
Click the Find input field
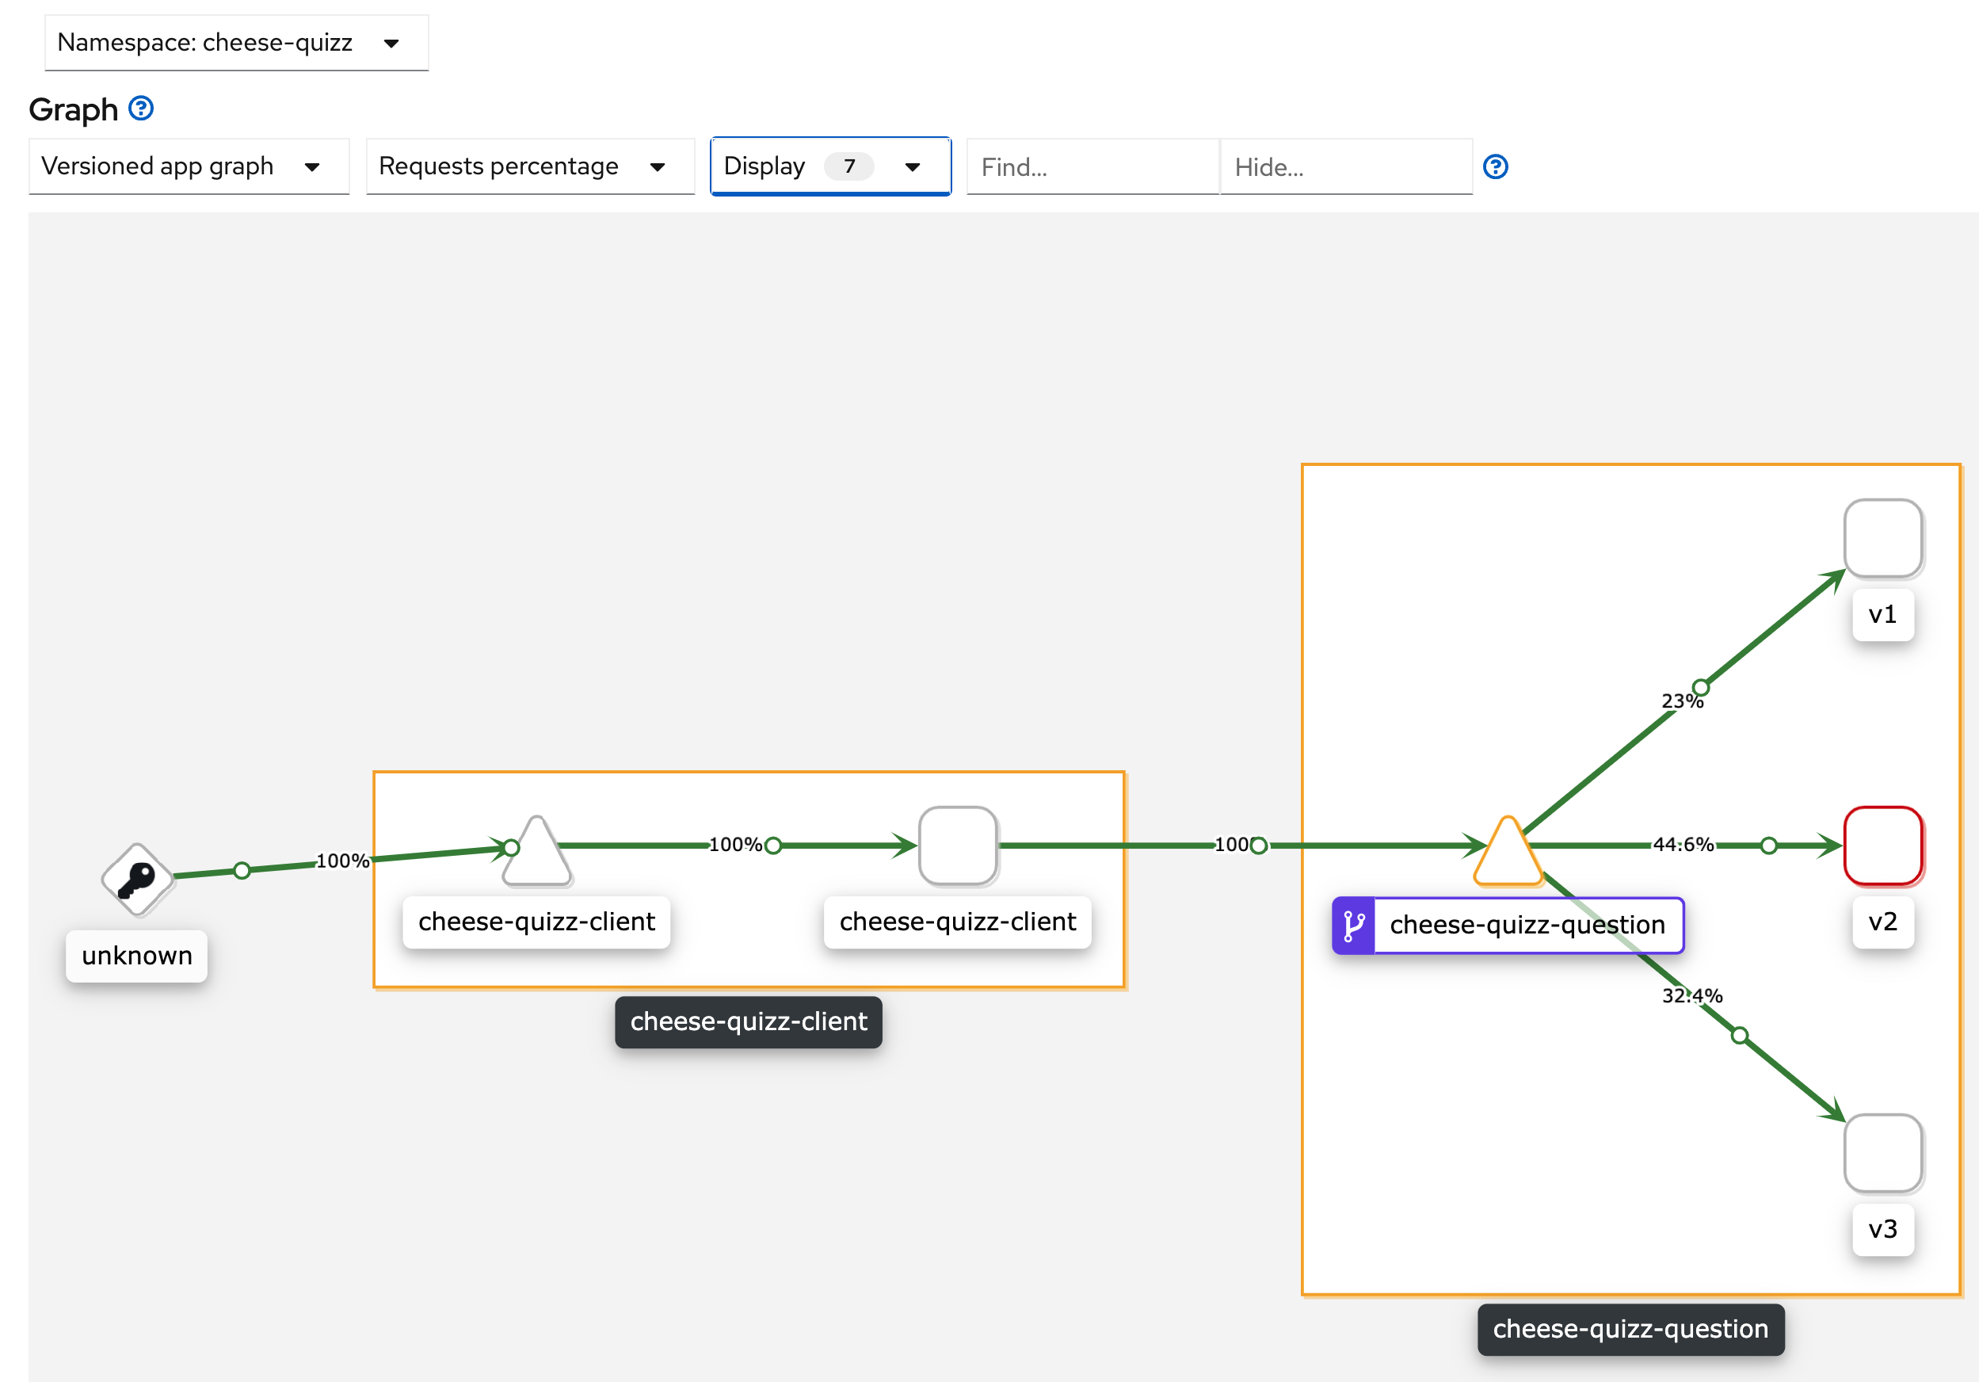tap(1092, 166)
